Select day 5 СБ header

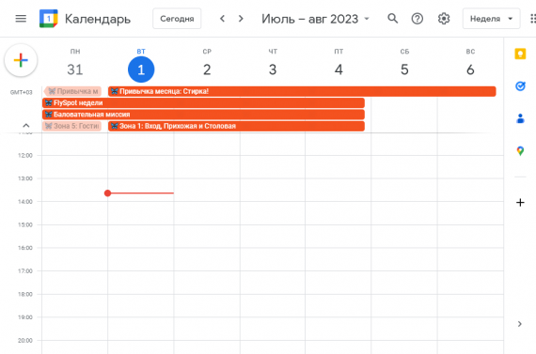(404, 64)
